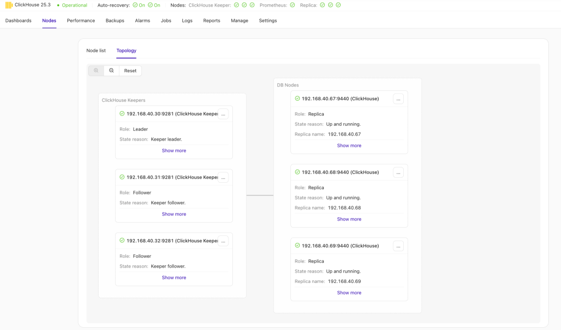Click the Leader role value
Viewport: 561px width, 330px height.
pyautogui.click(x=140, y=129)
